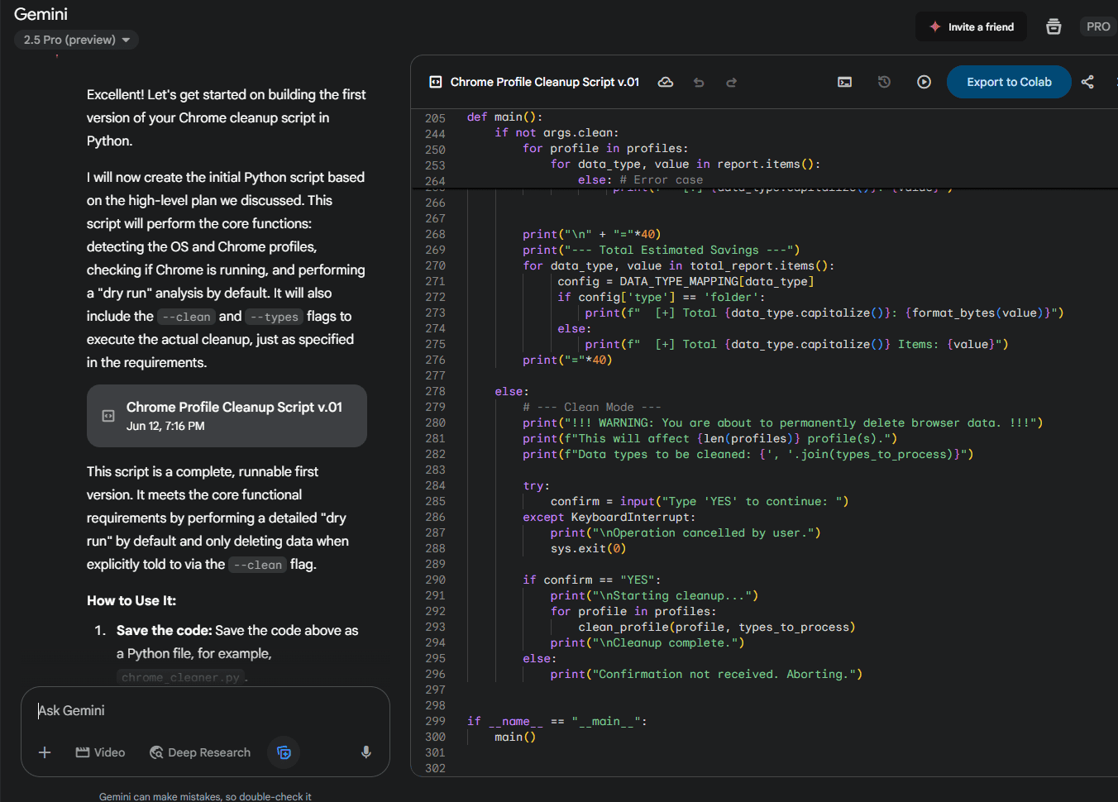This screenshot has width=1118, height=802.
Task: Open the print icon near Invite a friend
Action: pos(1053,26)
